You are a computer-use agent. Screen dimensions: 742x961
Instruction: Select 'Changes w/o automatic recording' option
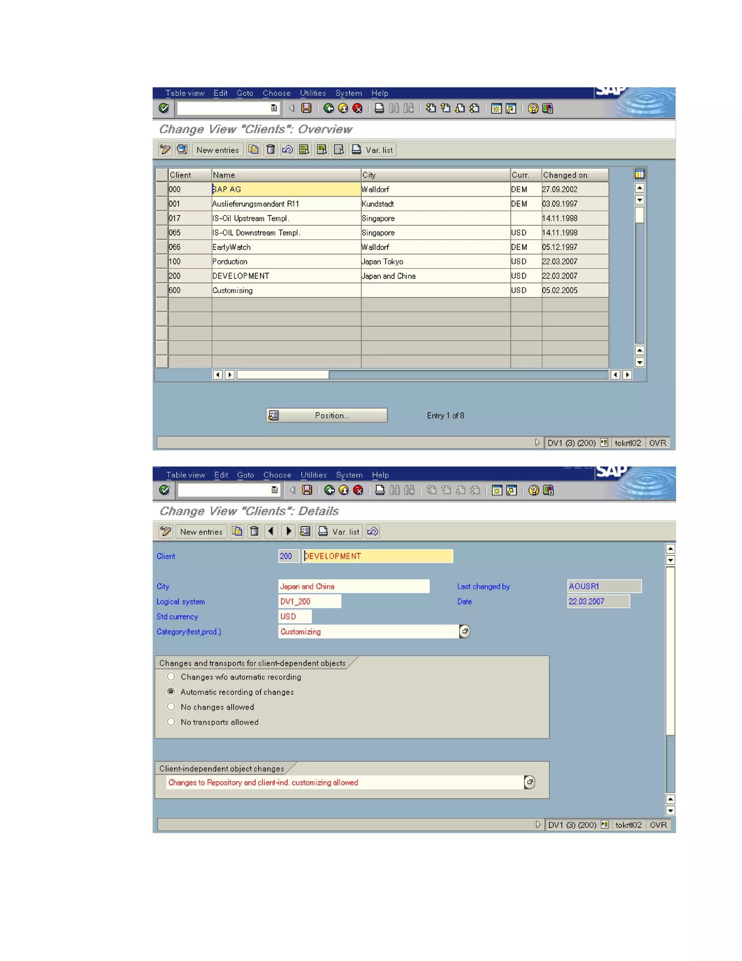coord(171,677)
